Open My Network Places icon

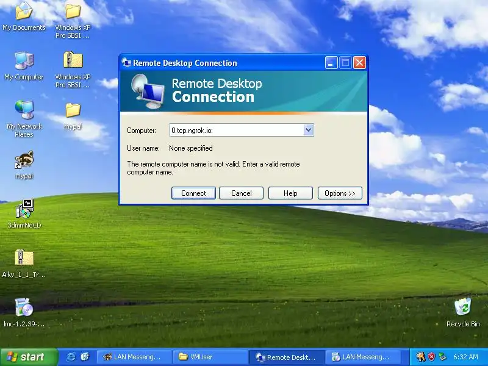pos(24,119)
